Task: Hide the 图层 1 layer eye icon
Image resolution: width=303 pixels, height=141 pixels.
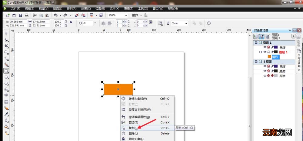Action: [x=265, y=52]
